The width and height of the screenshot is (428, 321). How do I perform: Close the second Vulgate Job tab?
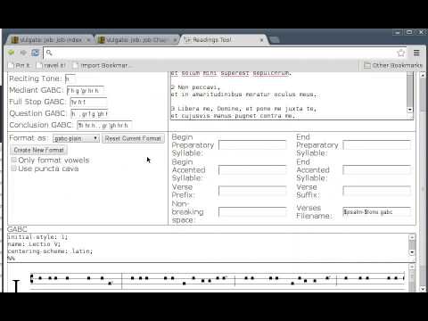coord(176,40)
